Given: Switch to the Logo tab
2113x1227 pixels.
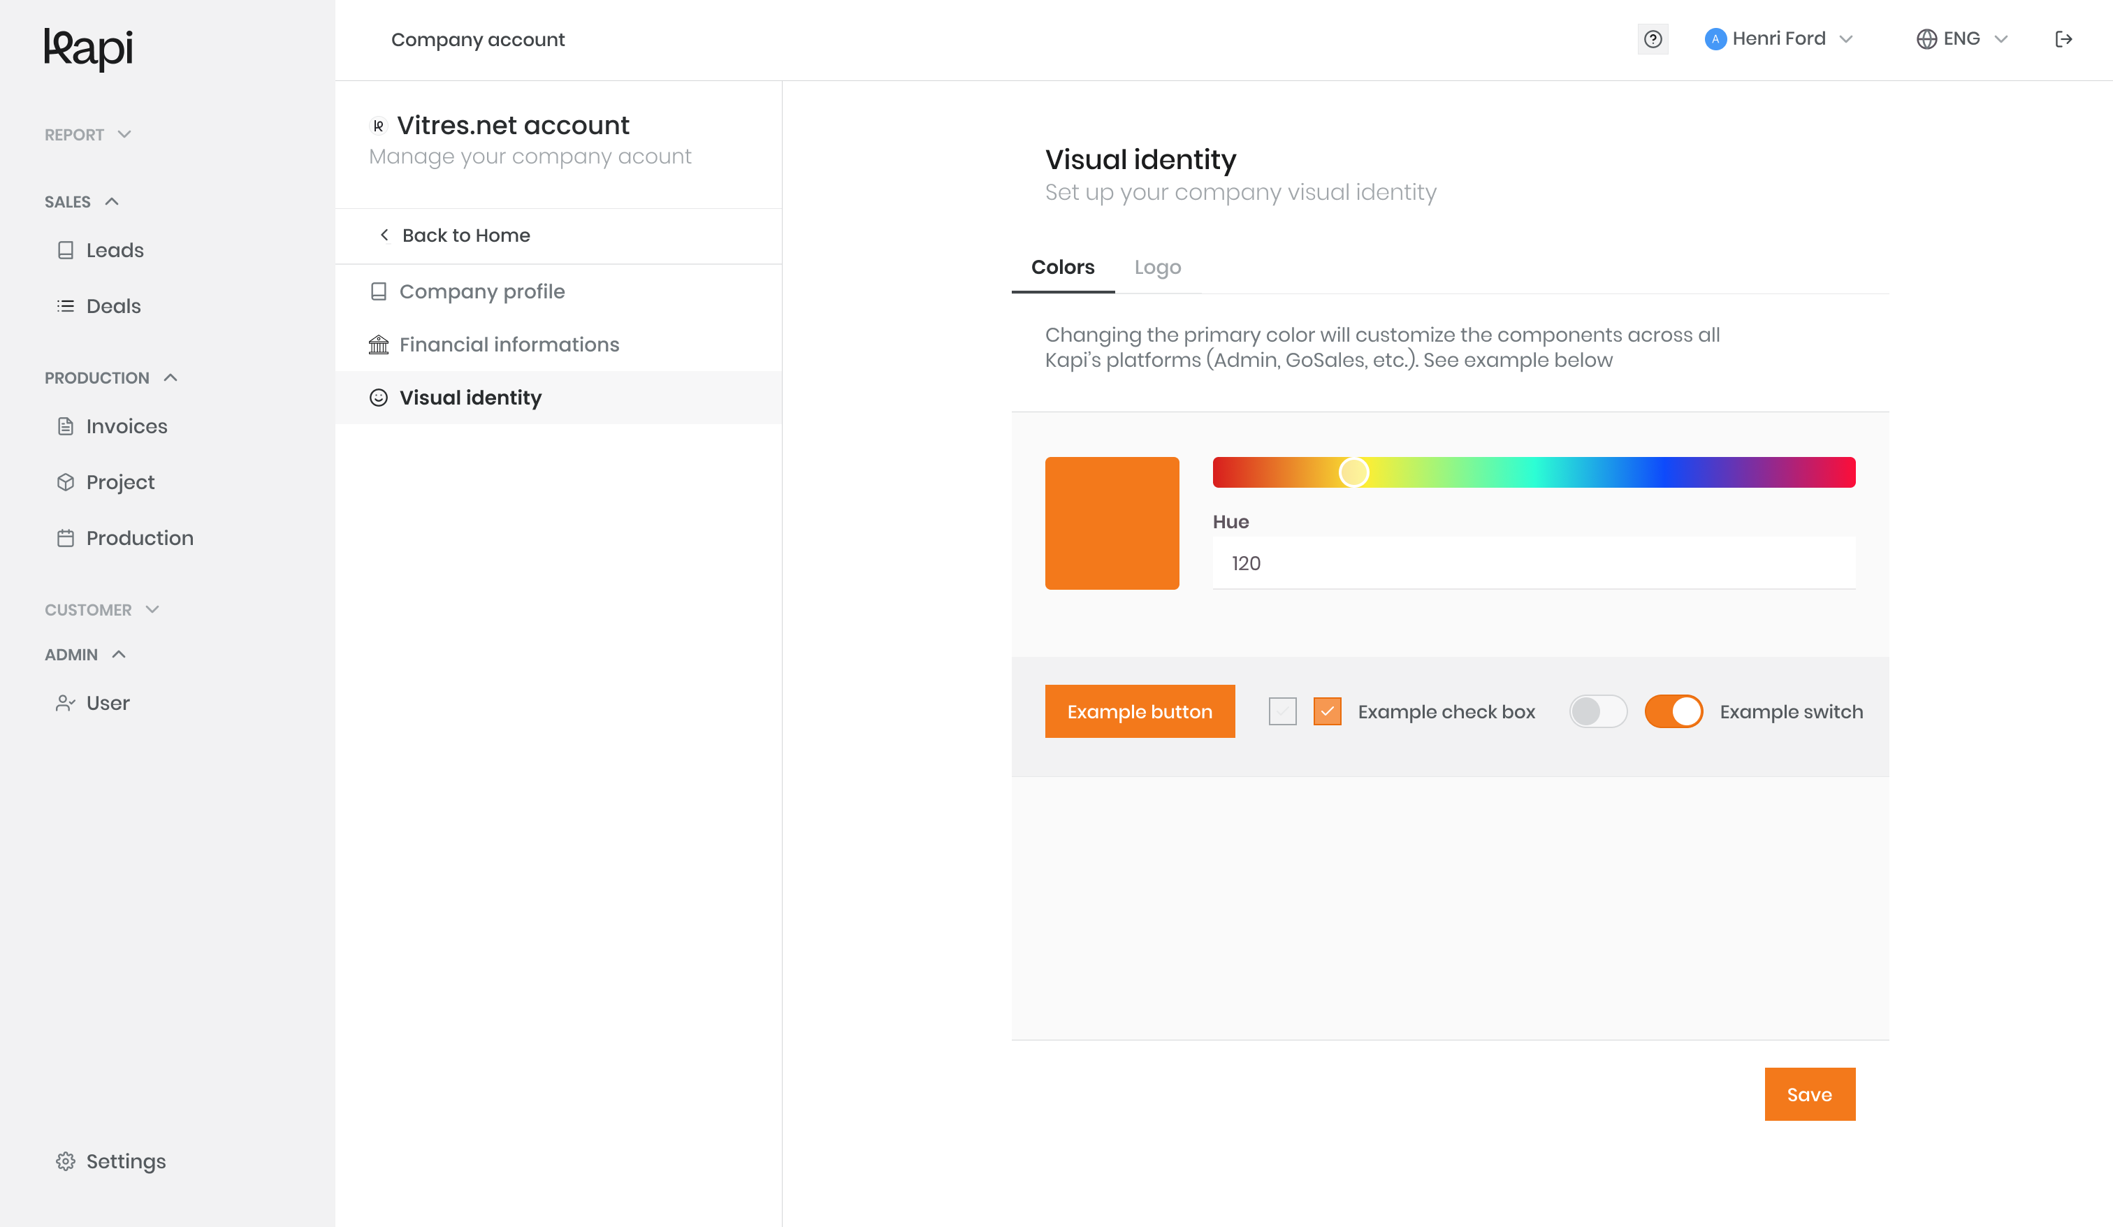Looking at the screenshot, I should (1157, 268).
